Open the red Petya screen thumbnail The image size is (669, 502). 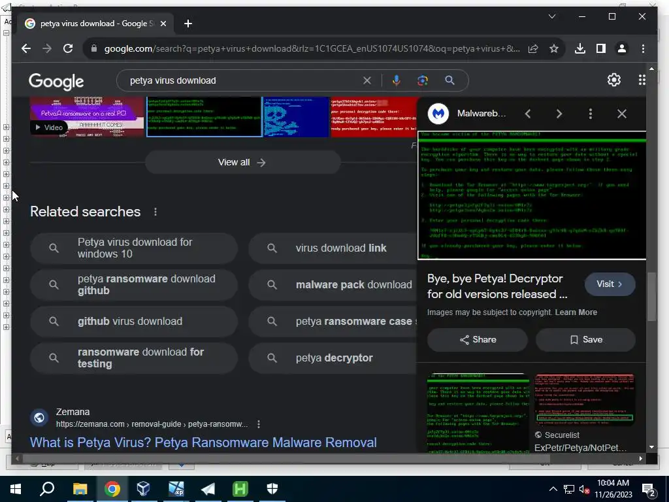374,116
